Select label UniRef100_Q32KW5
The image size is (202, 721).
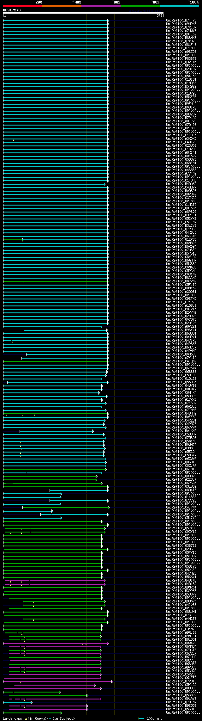(x=181, y=62)
